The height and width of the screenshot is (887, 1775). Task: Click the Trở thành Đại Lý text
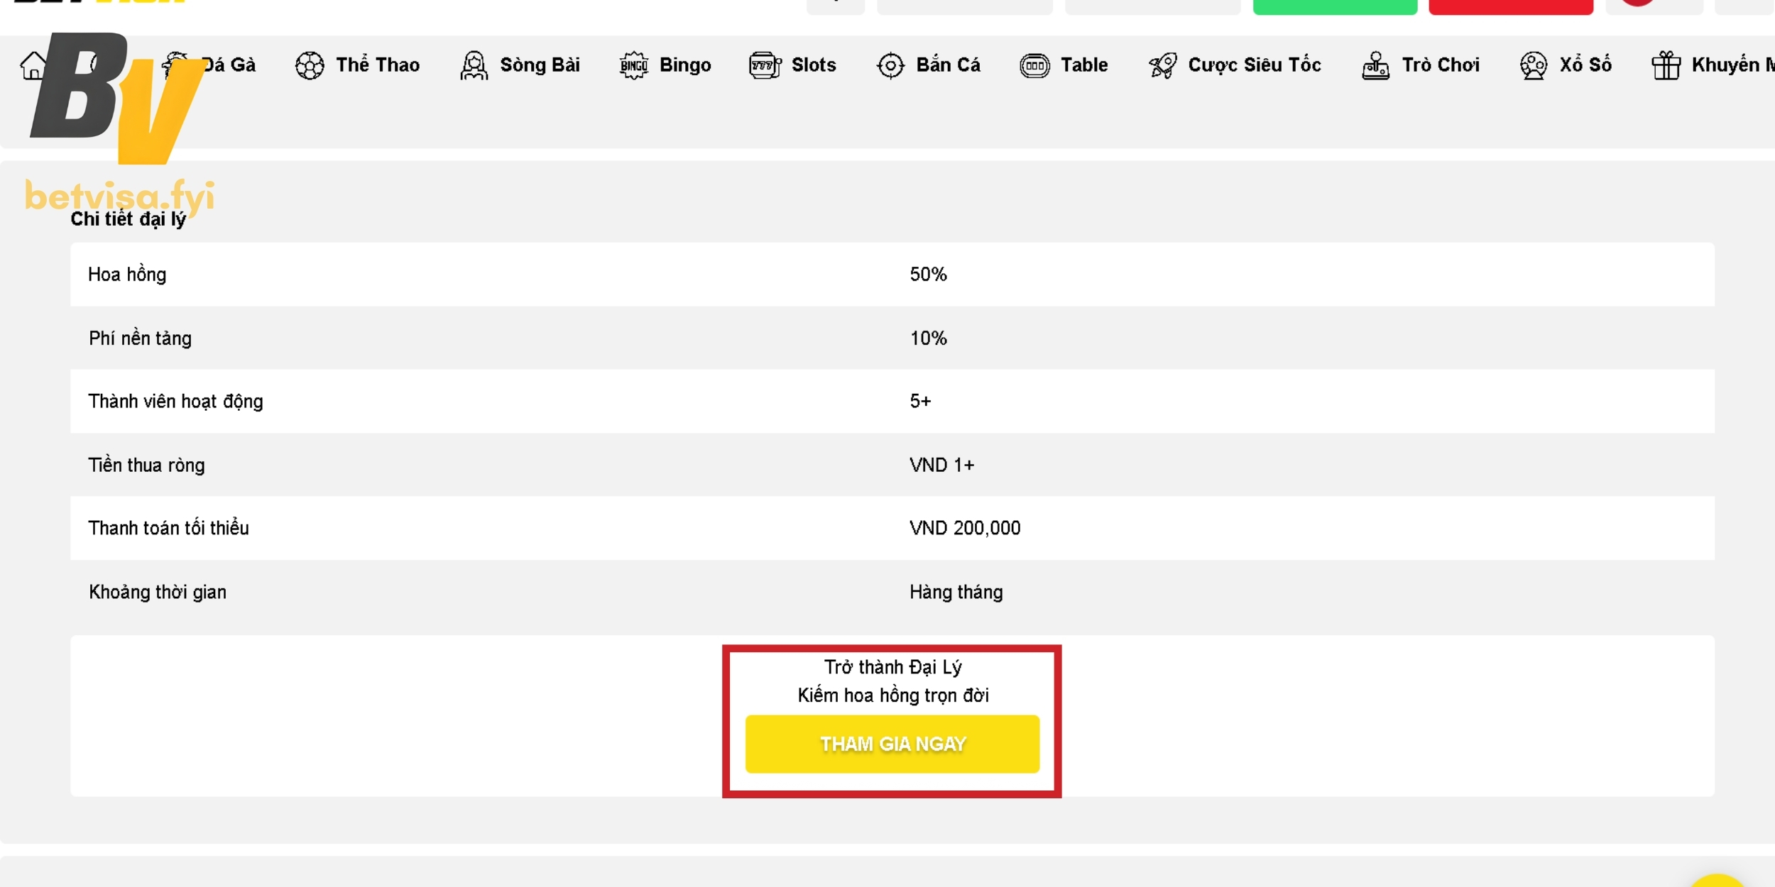click(x=892, y=667)
